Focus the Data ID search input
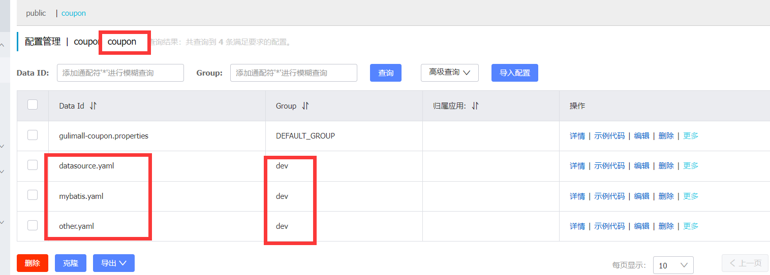Screen dimensions: 770x275 120,73
